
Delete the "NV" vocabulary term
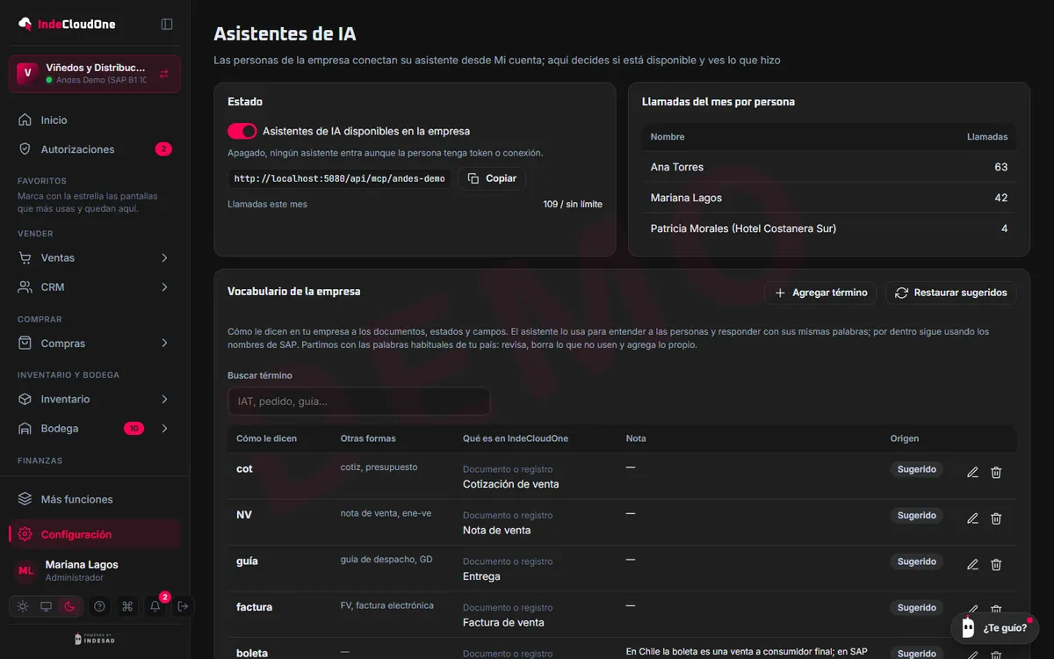[x=996, y=518]
